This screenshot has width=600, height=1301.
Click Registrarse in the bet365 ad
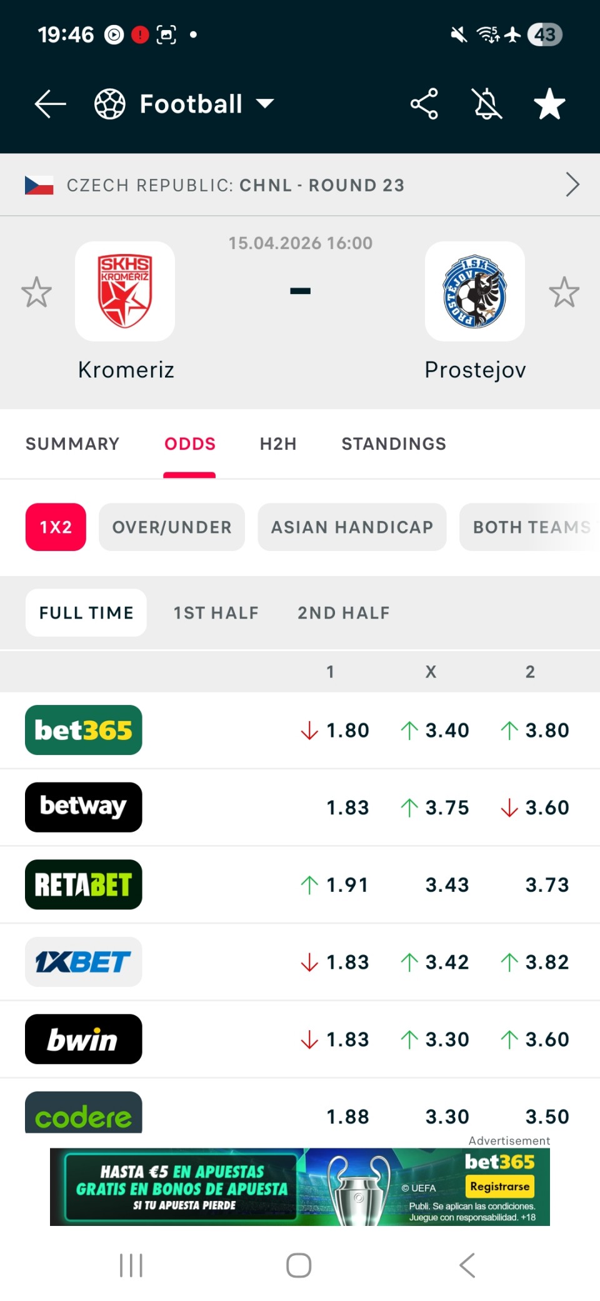pyautogui.click(x=499, y=1187)
